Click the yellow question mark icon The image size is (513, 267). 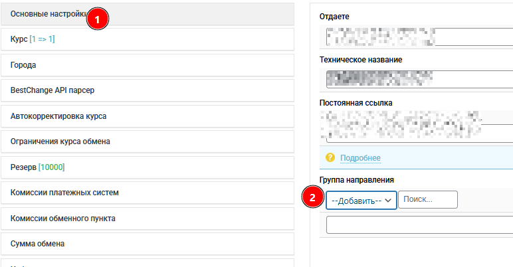(330, 158)
